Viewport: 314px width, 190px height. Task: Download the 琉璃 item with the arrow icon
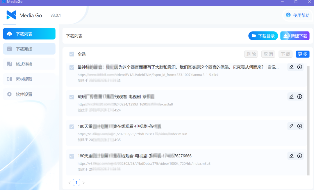[299, 97]
